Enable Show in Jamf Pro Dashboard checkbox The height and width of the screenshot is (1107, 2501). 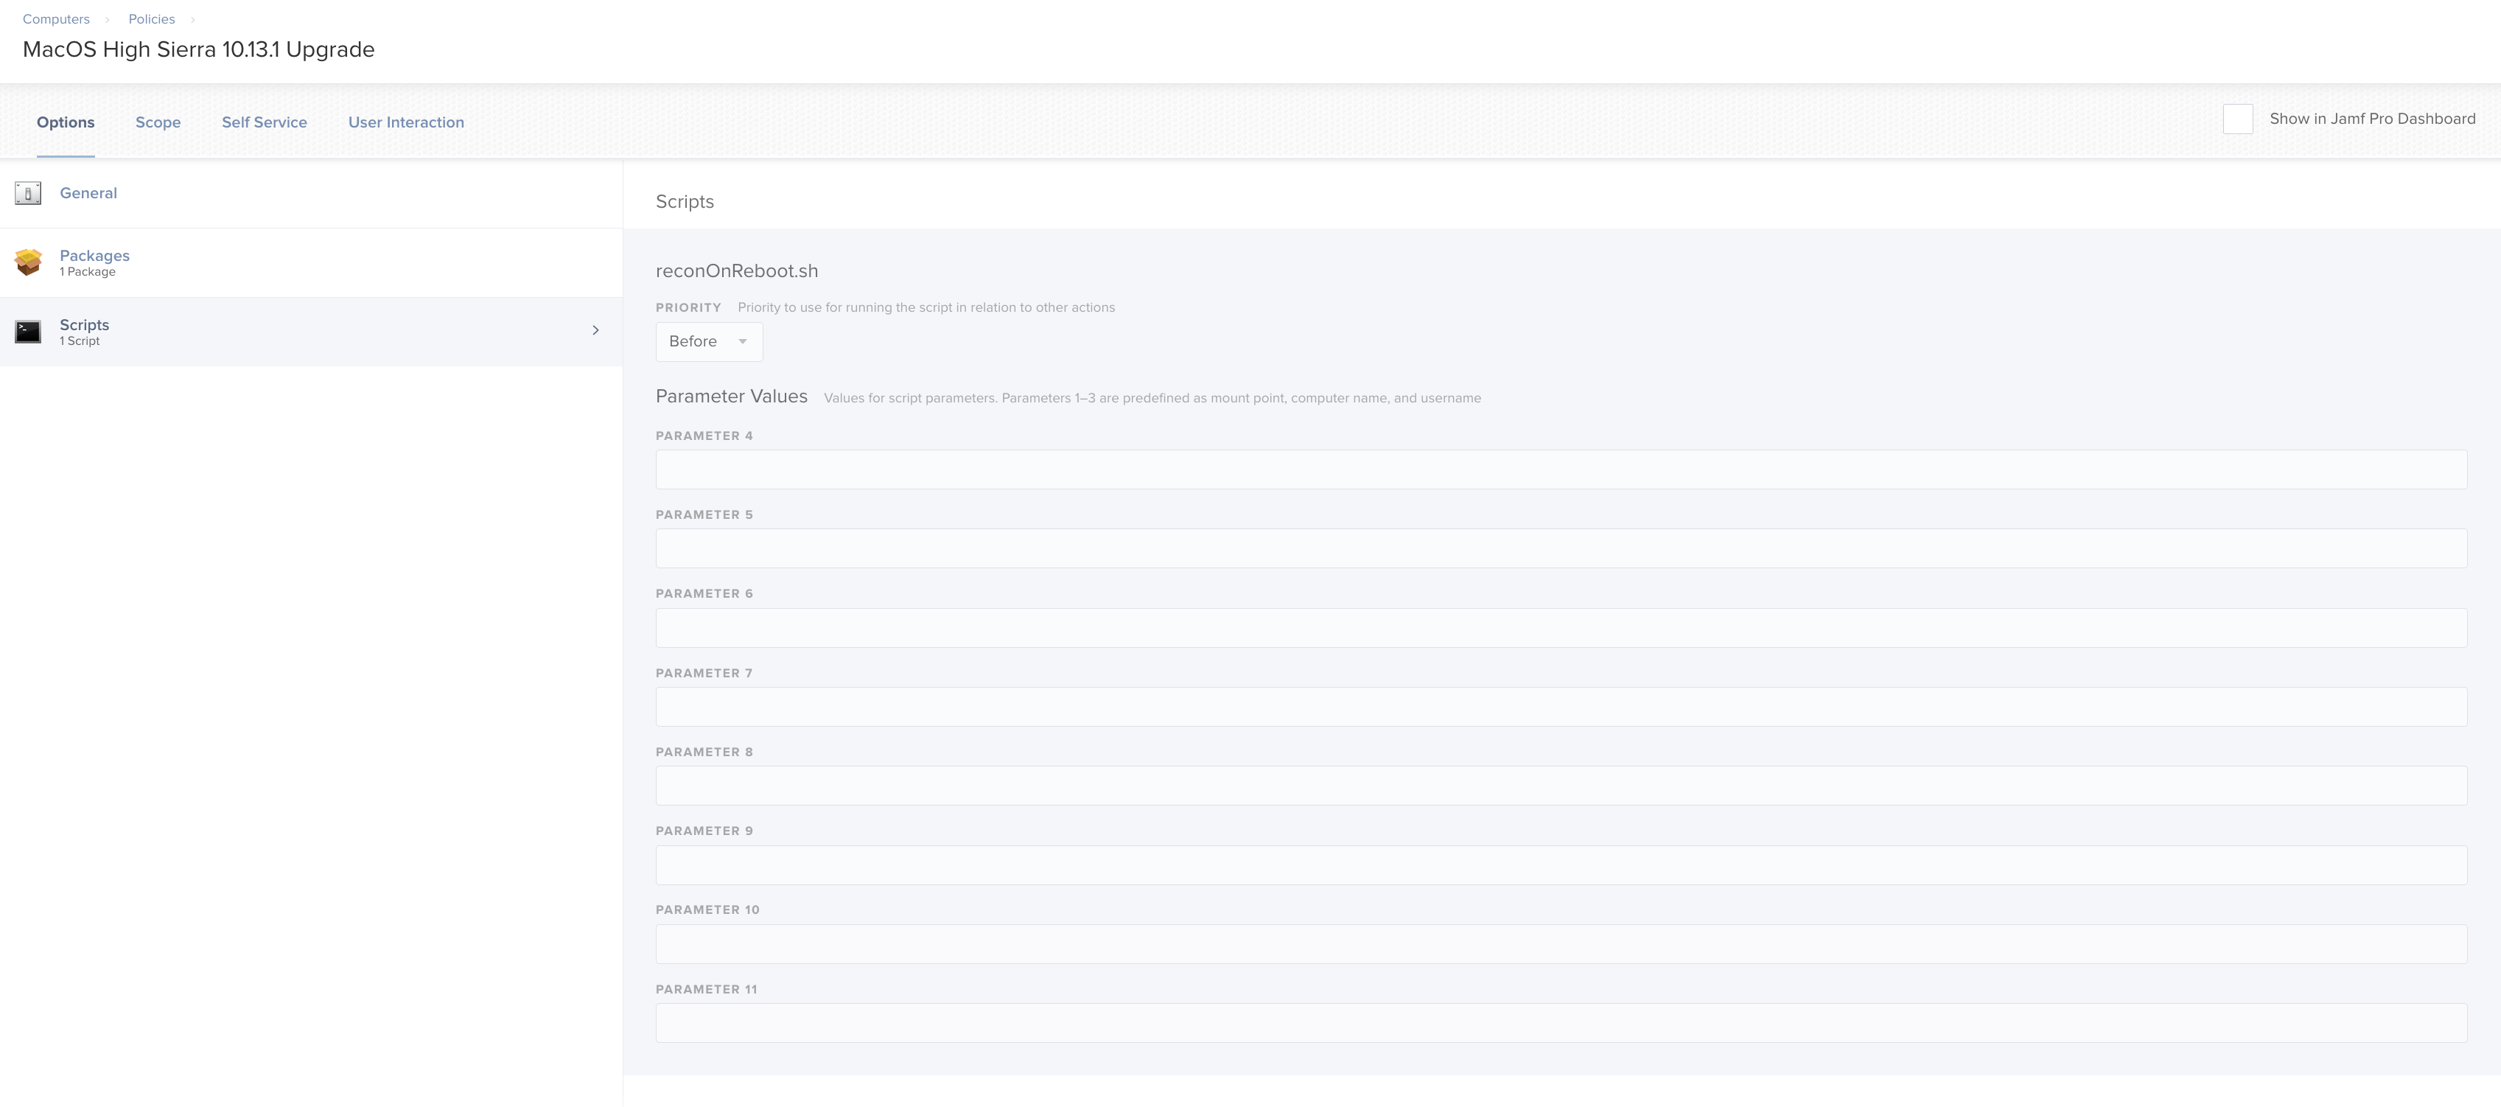tap(2238, 119)
